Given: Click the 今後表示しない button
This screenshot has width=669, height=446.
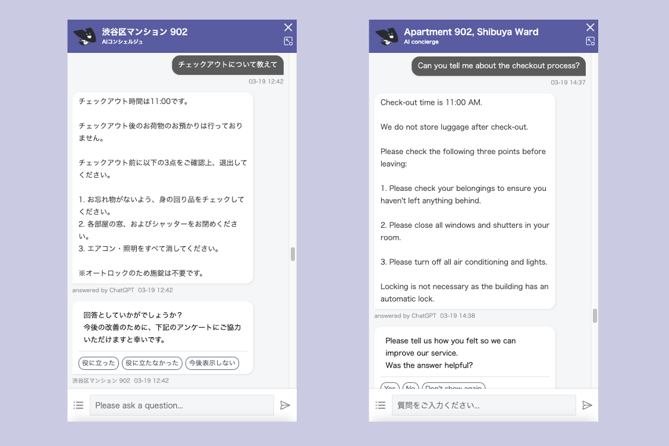Looking at the screenshot, I should pyautogui.click(x=212, y=363).
